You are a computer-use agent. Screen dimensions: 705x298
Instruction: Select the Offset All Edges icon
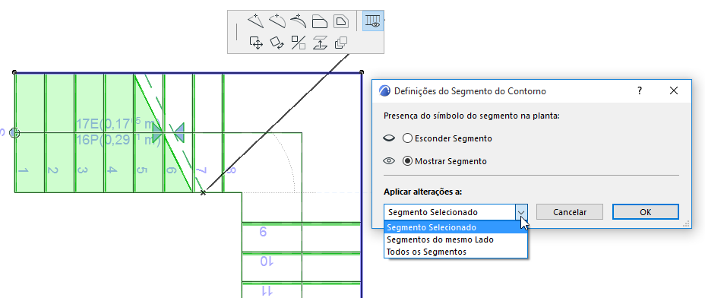pyautogui.click(x=341, y=21)
